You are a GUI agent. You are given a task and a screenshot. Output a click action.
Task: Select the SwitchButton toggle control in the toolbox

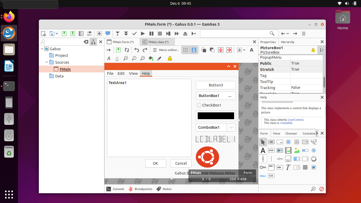tap(263, 167)
